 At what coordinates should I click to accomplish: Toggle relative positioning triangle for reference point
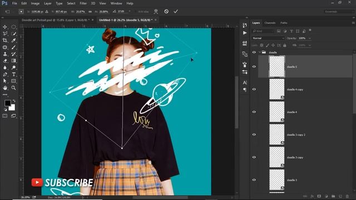47,11
